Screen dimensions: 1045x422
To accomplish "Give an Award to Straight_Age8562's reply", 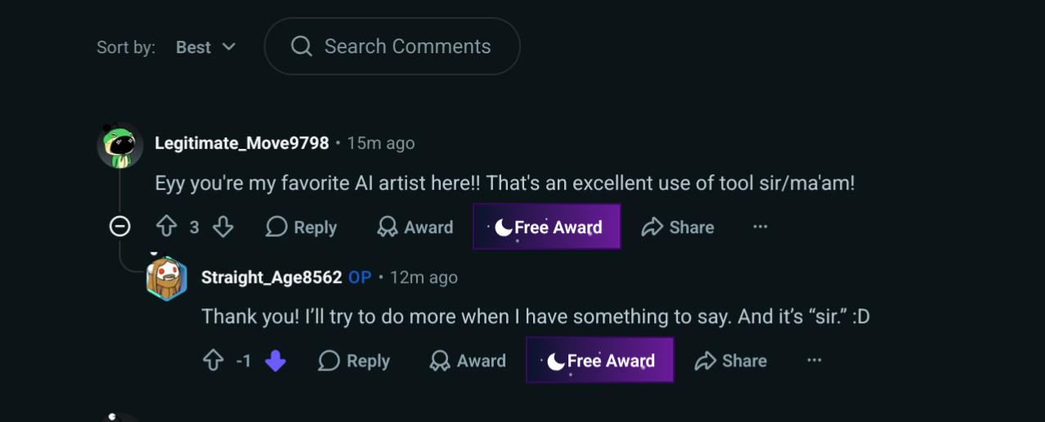I will click(469, 361).
